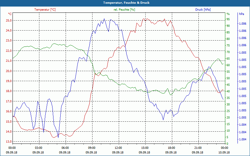Screen dimensions: 250x156
Task: Click the 14,0 temperature axis label
Action: coord(9,131)
